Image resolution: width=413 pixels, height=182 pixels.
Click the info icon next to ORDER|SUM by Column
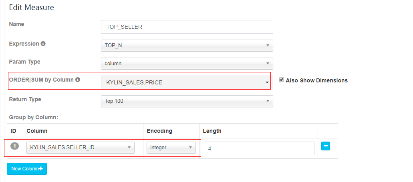78,80
